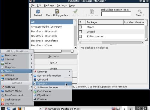Click the Log Out power icon
The image size is (150, 110).
coord(3,104)
